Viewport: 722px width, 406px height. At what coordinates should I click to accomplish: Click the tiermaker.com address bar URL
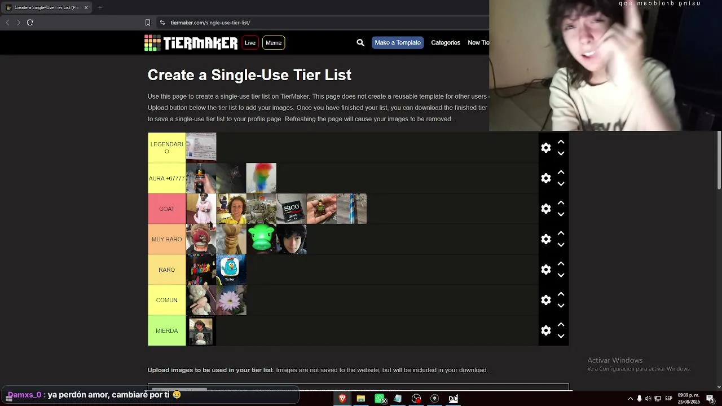coord(210,23)
